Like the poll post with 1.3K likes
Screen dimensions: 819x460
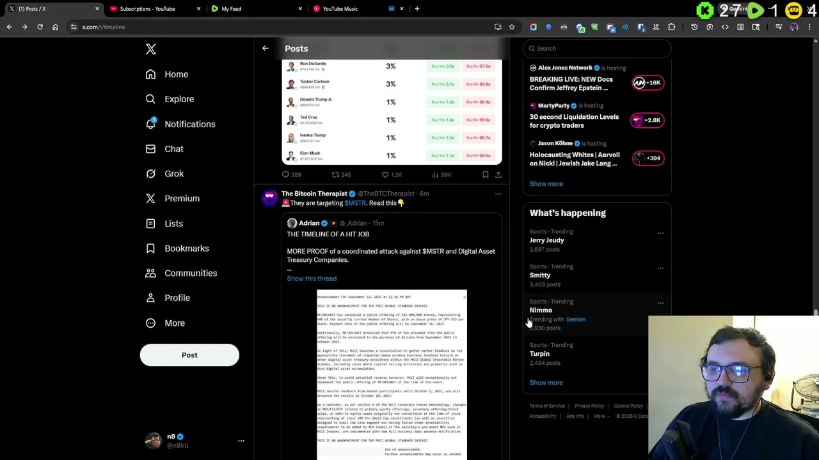coord(392,174)
